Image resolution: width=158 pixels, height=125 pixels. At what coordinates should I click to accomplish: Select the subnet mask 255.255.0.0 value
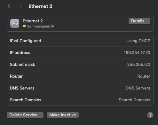[138, 64]
